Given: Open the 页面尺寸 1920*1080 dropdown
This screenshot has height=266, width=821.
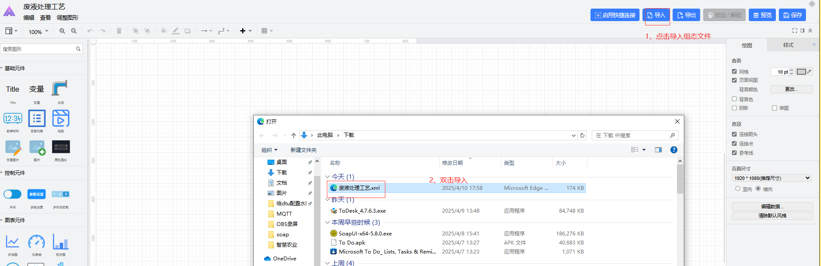Looking at the screenshot, I should pos(772,178).
